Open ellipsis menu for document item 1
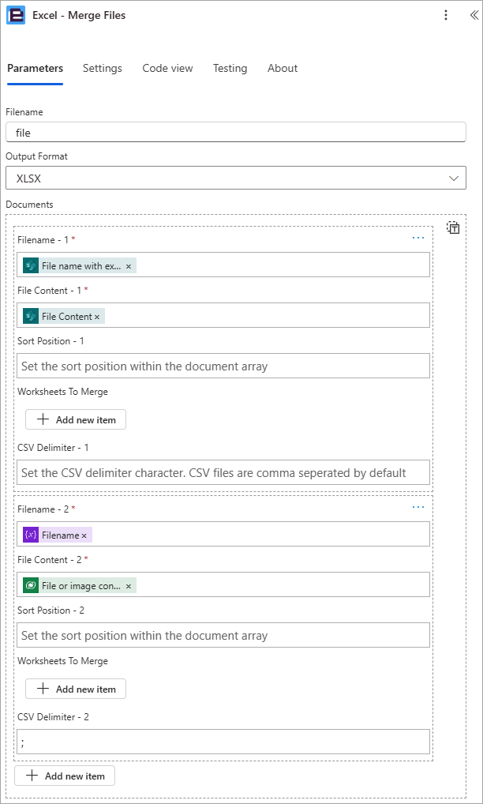Screen dimensions: 483x804 (418, 238)
